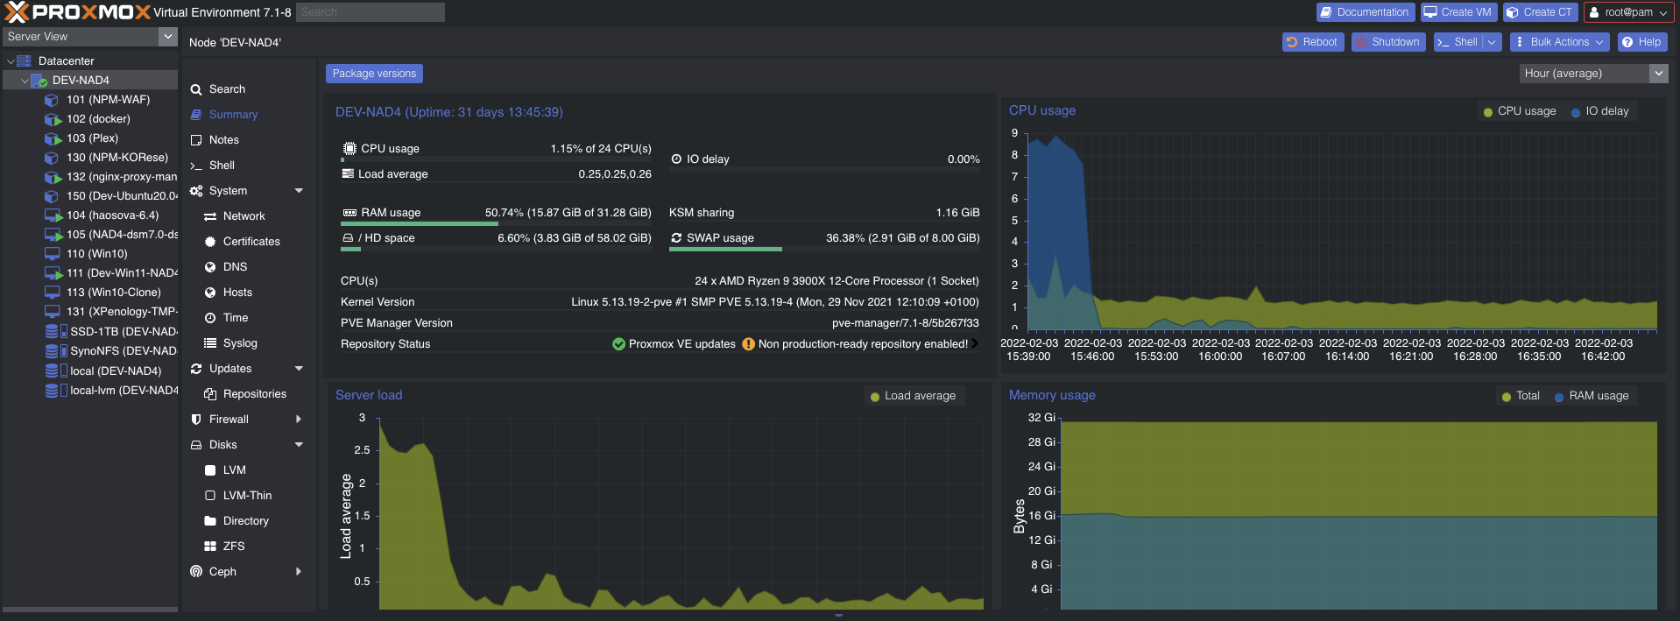This screenshot has width=1680, height=621.
Task: Toggle Load average series in Server load legend
Action: (x=913, y=396)
